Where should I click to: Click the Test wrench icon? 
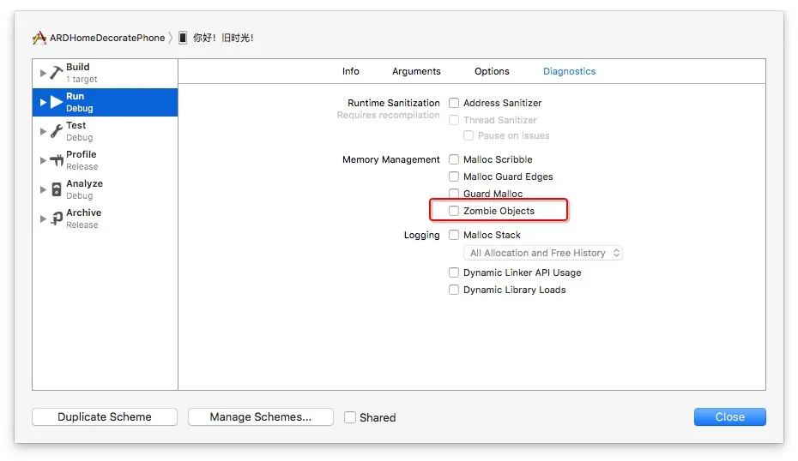(57, 131)
